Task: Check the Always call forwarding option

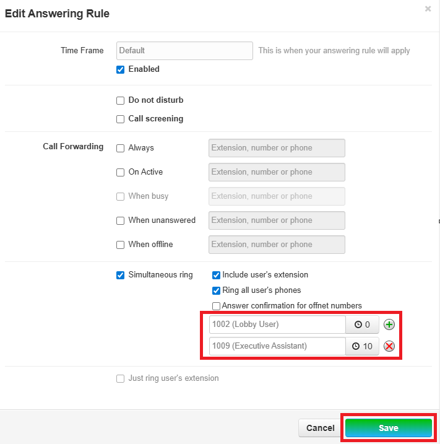Action: click(121, 148)
